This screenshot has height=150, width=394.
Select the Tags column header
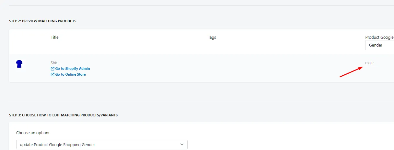pyautogui.click(x=212, y=37)
